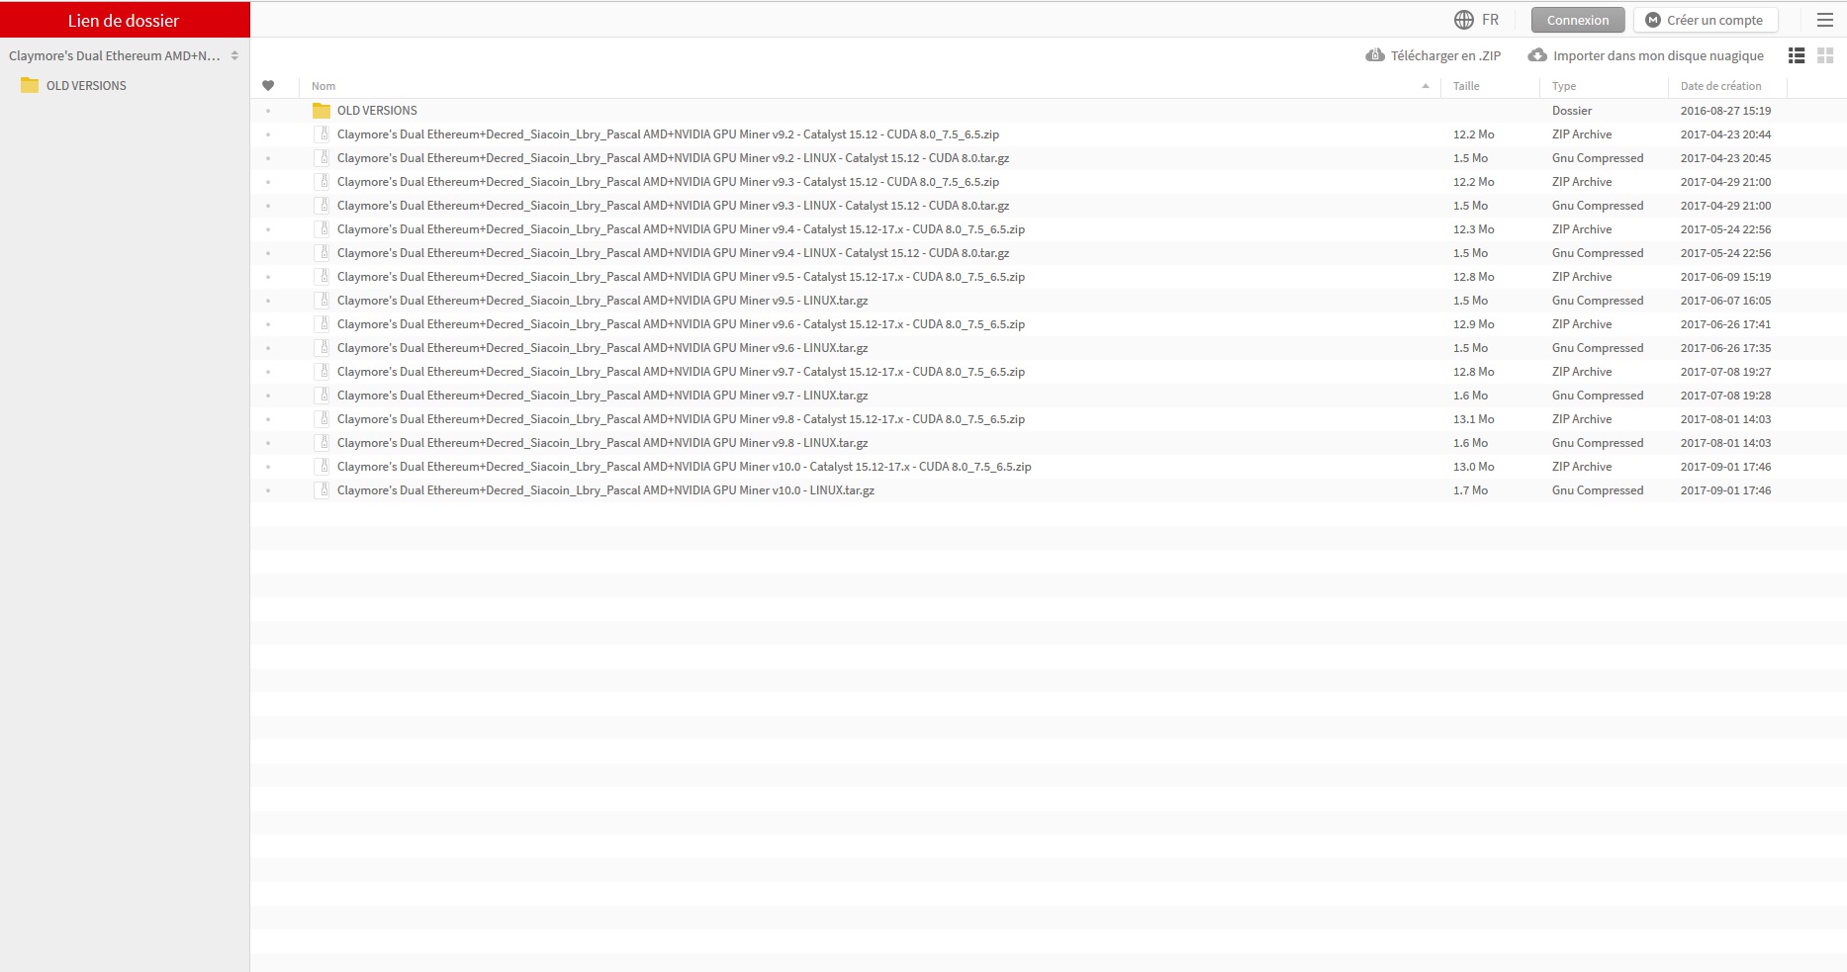This screenshot has height=972, width=1847.
Task: Sort by the Taille column header
Action: (1466, 86)
